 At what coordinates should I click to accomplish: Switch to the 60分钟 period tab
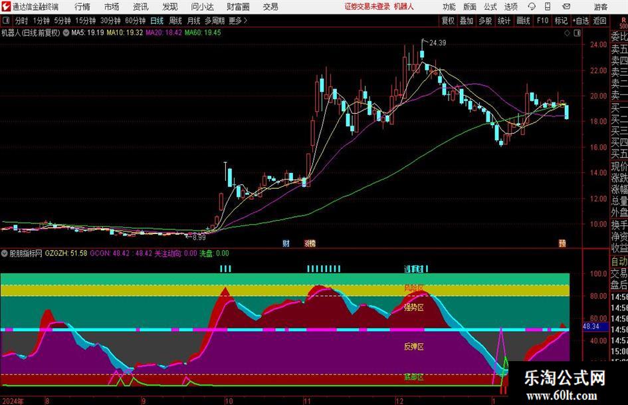coord(136,21)
